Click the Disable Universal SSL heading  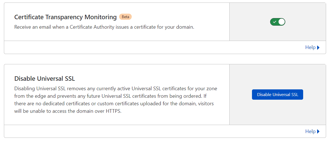45,79
